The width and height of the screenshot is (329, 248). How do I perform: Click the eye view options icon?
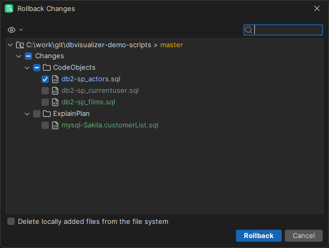[x=12, y=30]
